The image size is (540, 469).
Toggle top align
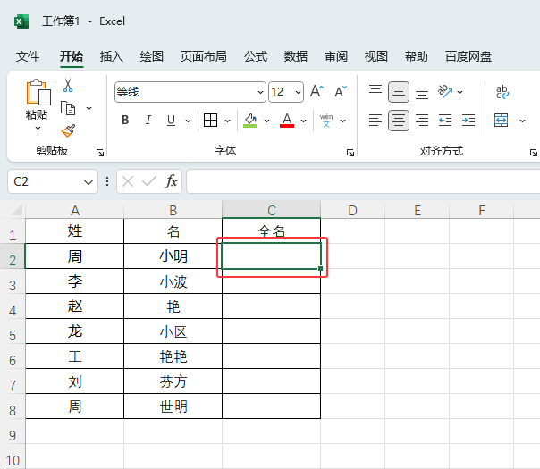pos(375,91)
